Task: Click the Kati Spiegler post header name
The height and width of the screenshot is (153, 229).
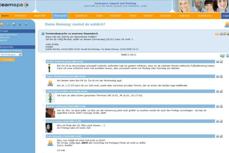Action: point(55,136)
